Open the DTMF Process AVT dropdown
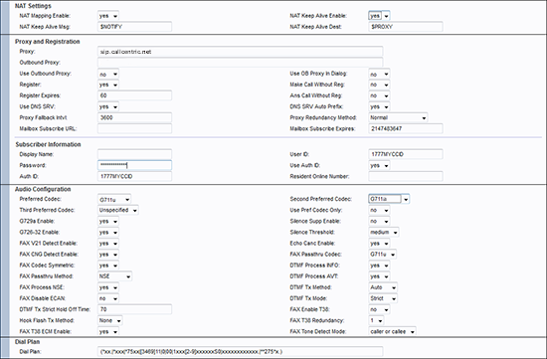 (x=379, y=276)
